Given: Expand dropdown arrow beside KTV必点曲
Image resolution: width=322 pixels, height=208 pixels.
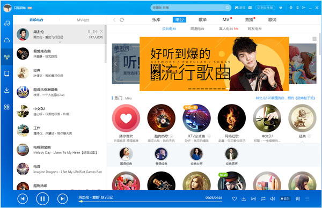Looking at the screenshot, I should coord(209,136).
